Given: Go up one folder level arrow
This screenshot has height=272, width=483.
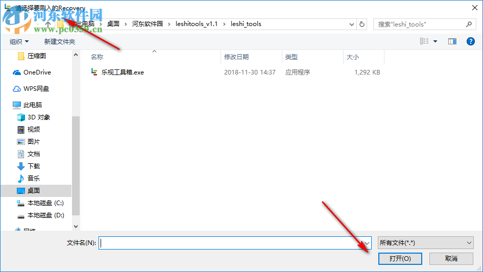Looking at the screenshot, I should 48,24.
